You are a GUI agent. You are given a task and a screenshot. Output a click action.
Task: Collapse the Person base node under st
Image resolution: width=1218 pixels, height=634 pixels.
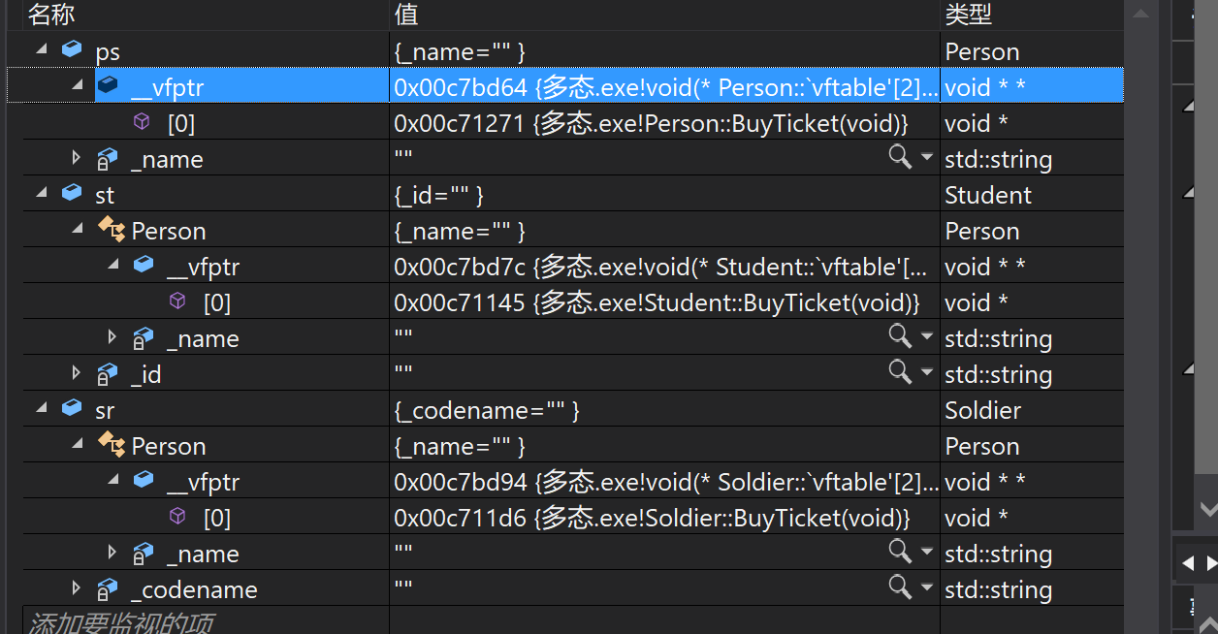point(78,230)
